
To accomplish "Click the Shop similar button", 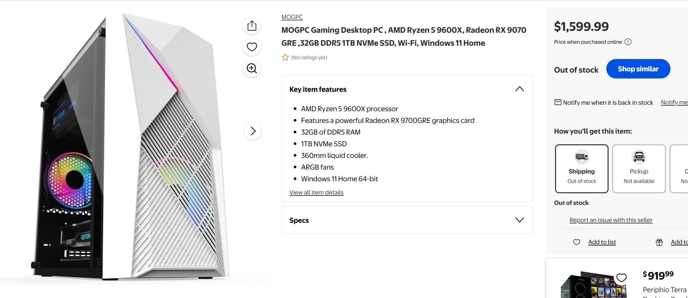I will coord(638,69).
